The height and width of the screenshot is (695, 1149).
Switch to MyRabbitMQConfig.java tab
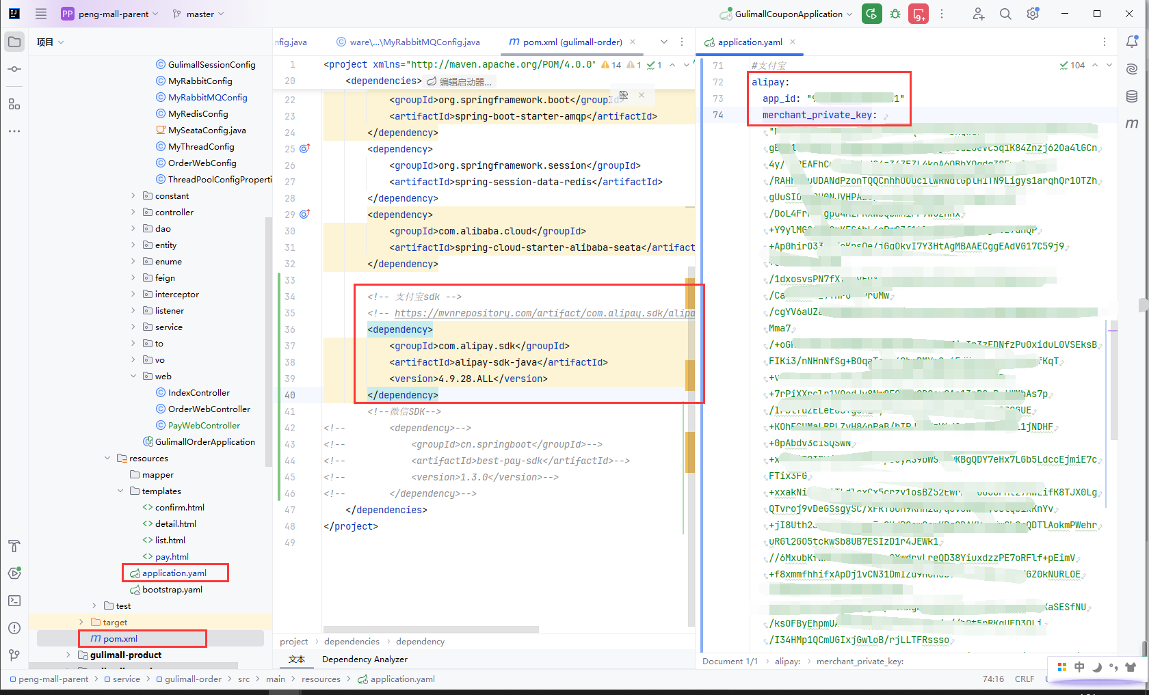tap(408, 42)
